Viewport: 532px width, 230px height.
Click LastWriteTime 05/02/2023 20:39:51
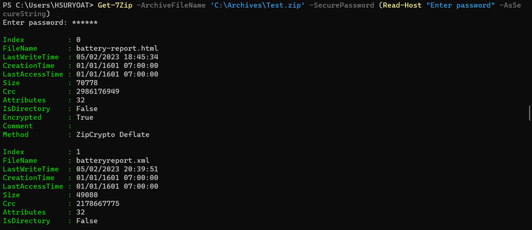pyautogui.click(x=117, y=169)
